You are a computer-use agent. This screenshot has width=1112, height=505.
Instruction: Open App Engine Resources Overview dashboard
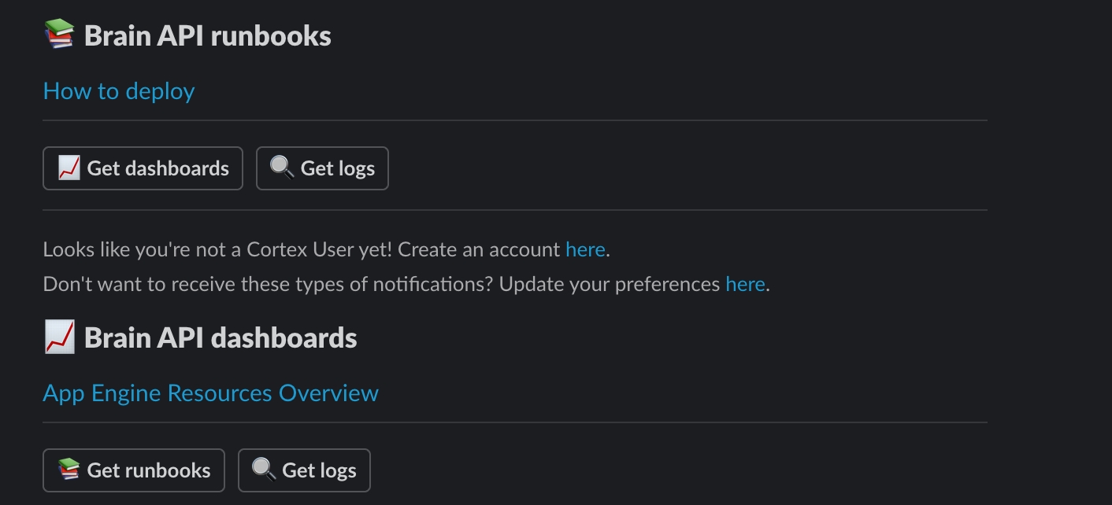(210, 393)
